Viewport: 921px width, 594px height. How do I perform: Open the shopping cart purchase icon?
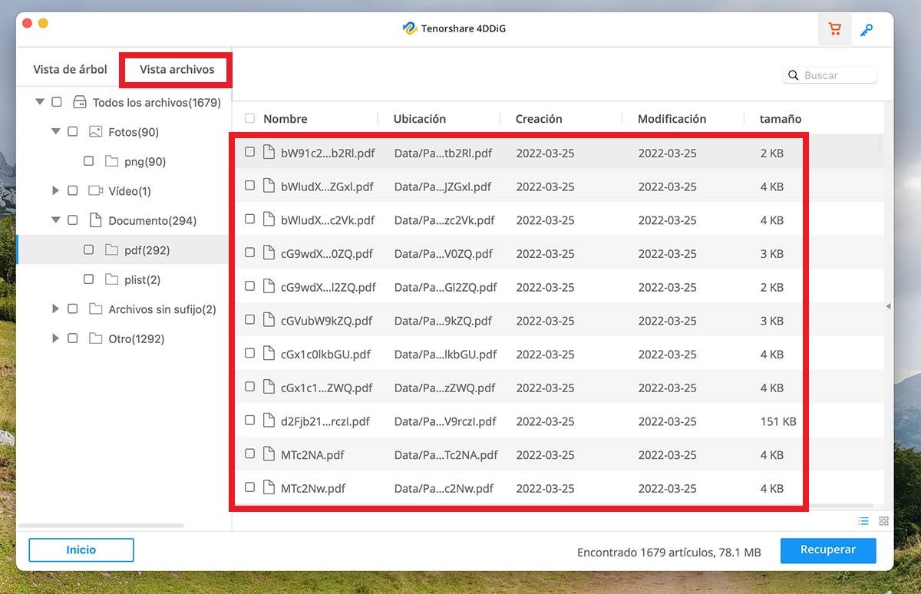(x=834, y=30)
